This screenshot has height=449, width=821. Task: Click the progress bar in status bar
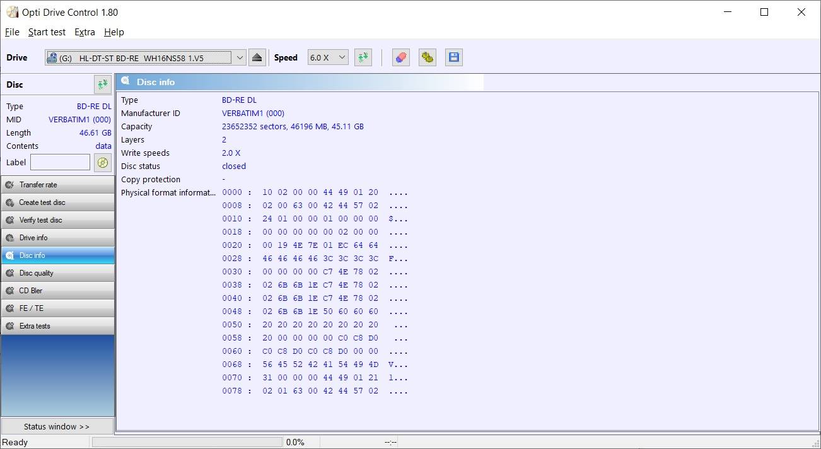pyautogui.click(x=187, y=443)
